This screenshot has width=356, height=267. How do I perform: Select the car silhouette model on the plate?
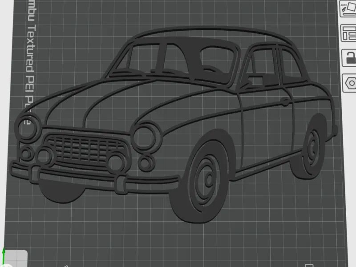point(174,125)
